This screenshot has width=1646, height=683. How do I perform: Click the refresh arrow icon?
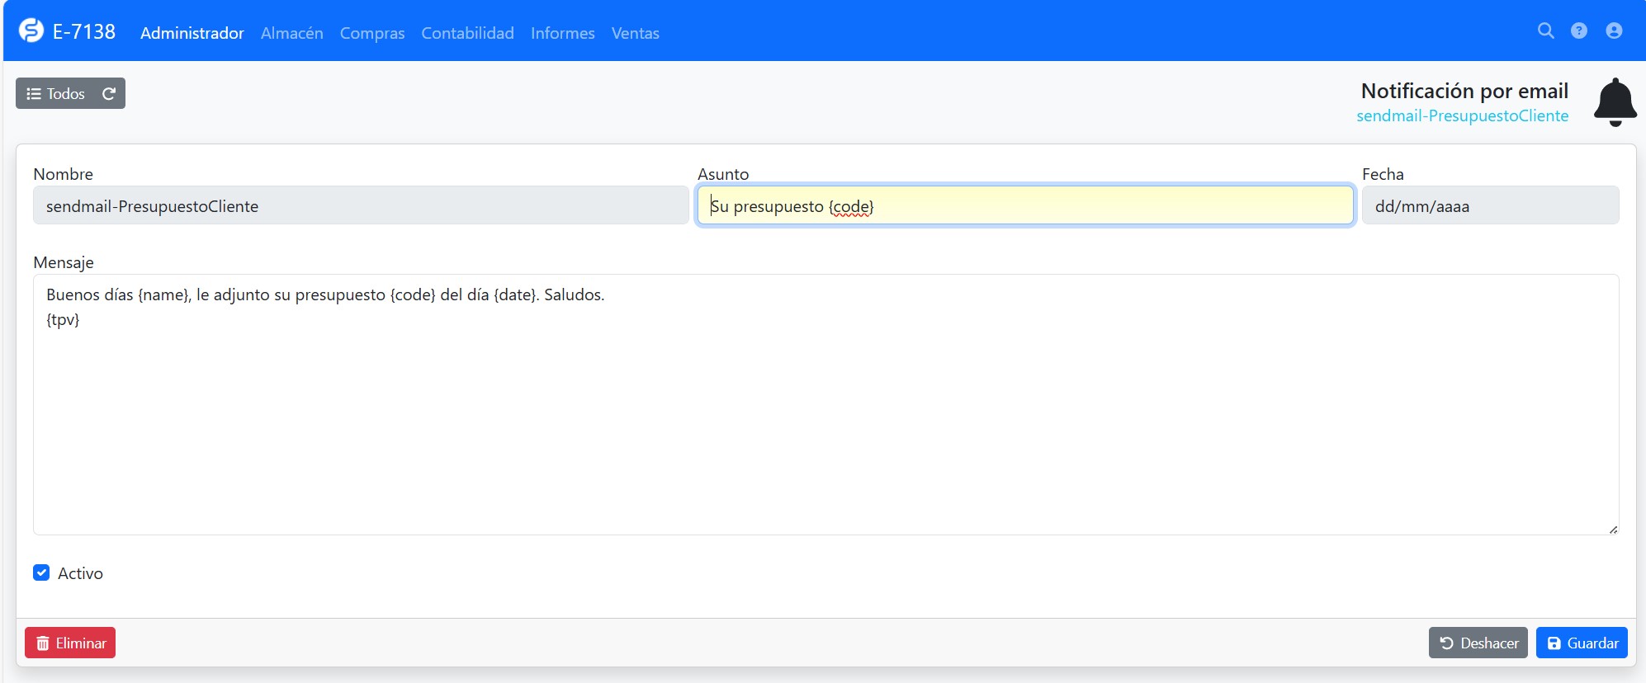109,94
